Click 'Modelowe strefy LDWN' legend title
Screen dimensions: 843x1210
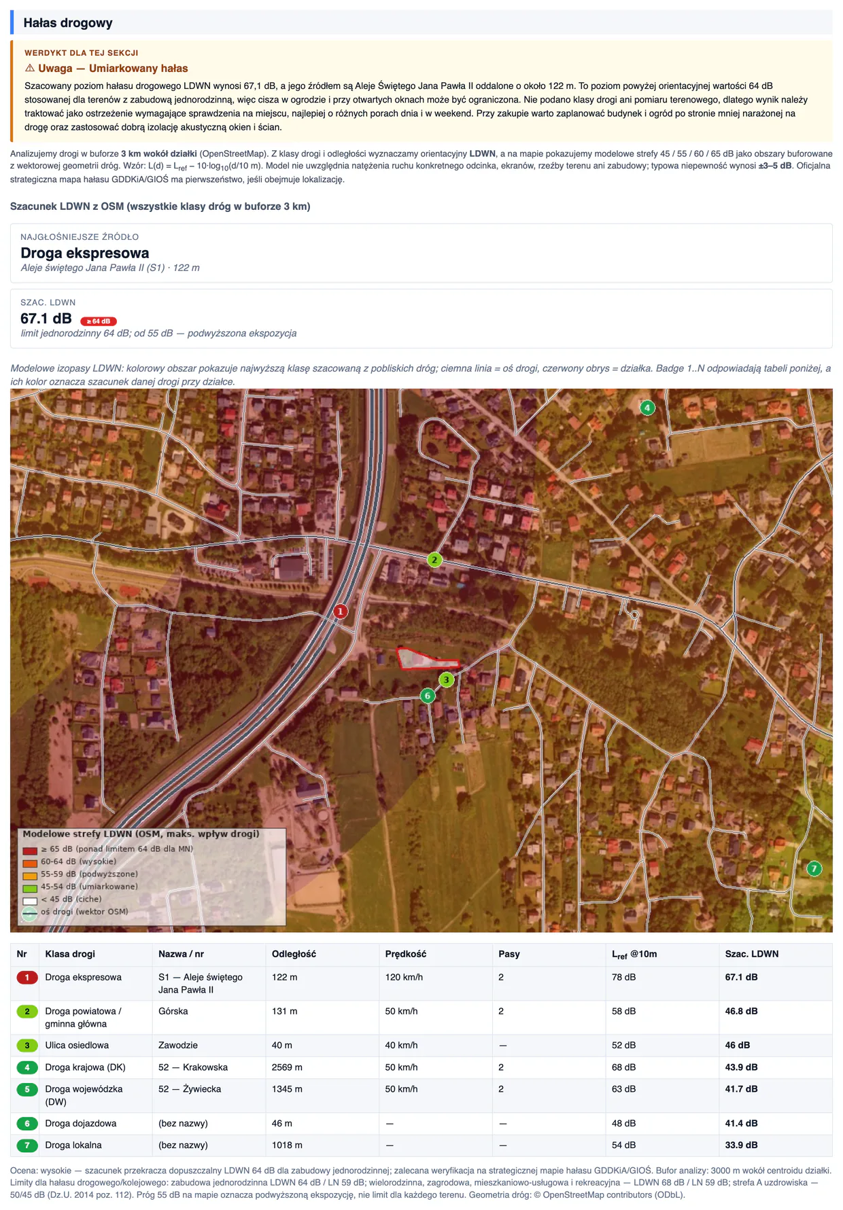(x=141, y=834)
